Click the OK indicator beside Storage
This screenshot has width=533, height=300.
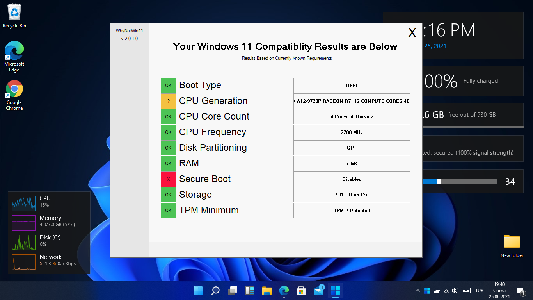coord(168,195)
